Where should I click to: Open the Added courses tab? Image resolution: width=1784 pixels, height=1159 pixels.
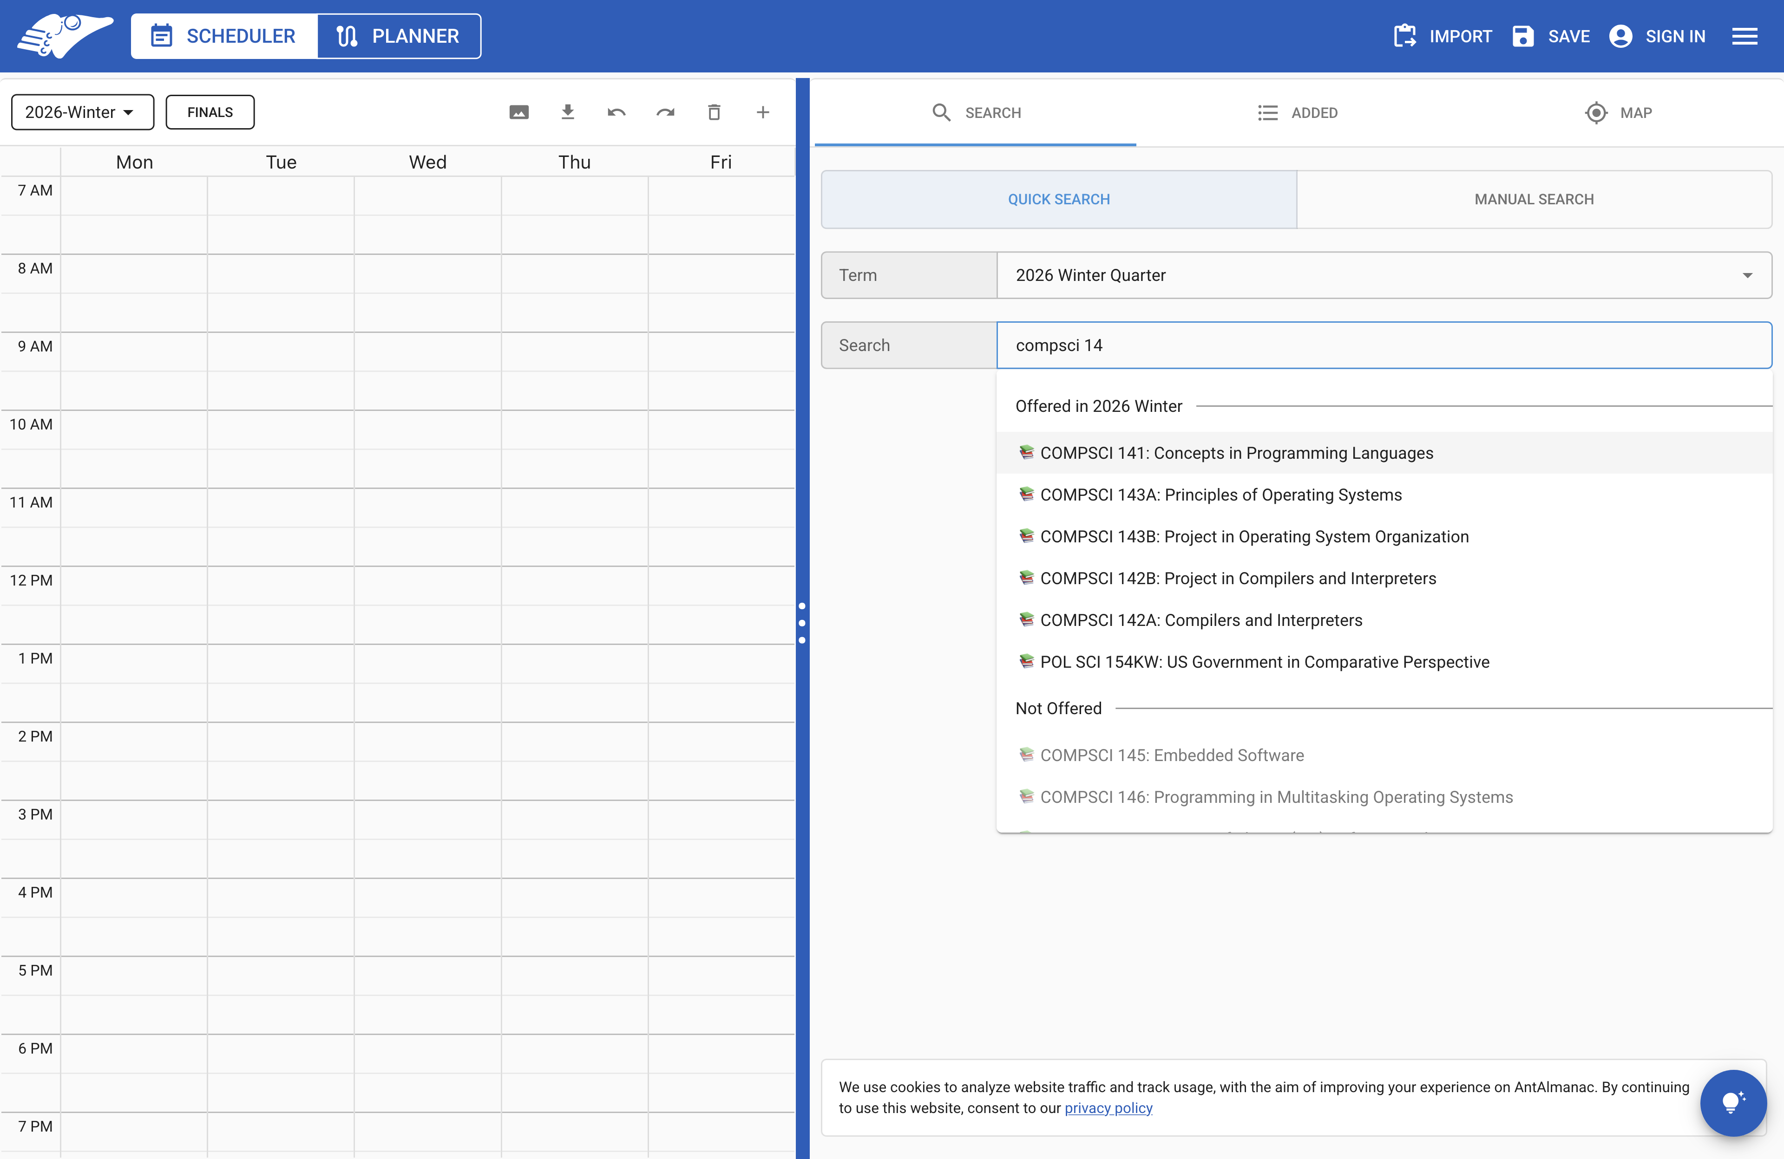pyautogui.click(x=1299, y=112)
